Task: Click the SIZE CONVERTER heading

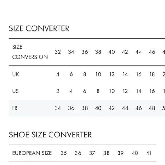Action: 39,28
